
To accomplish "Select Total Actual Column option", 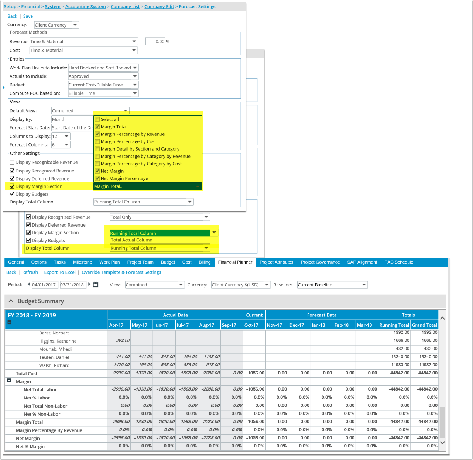I will pyautogui.click(x=160, y=240).
